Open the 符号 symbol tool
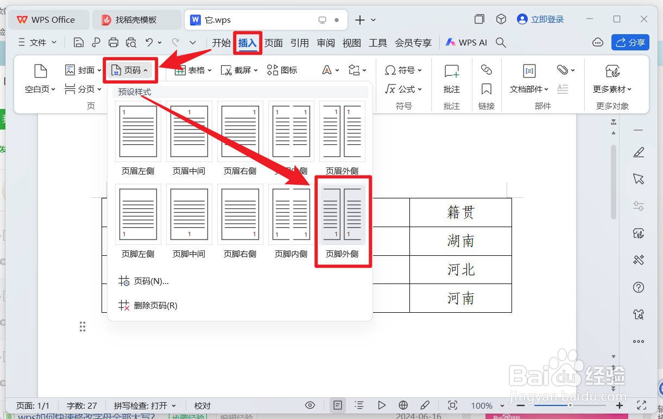The width and height of the screenshot is (663, 419). [x=402, y=69]
